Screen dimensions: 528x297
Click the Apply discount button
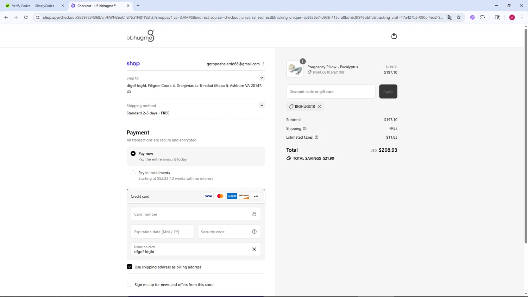pyautogui.click(x=388, y=91)
